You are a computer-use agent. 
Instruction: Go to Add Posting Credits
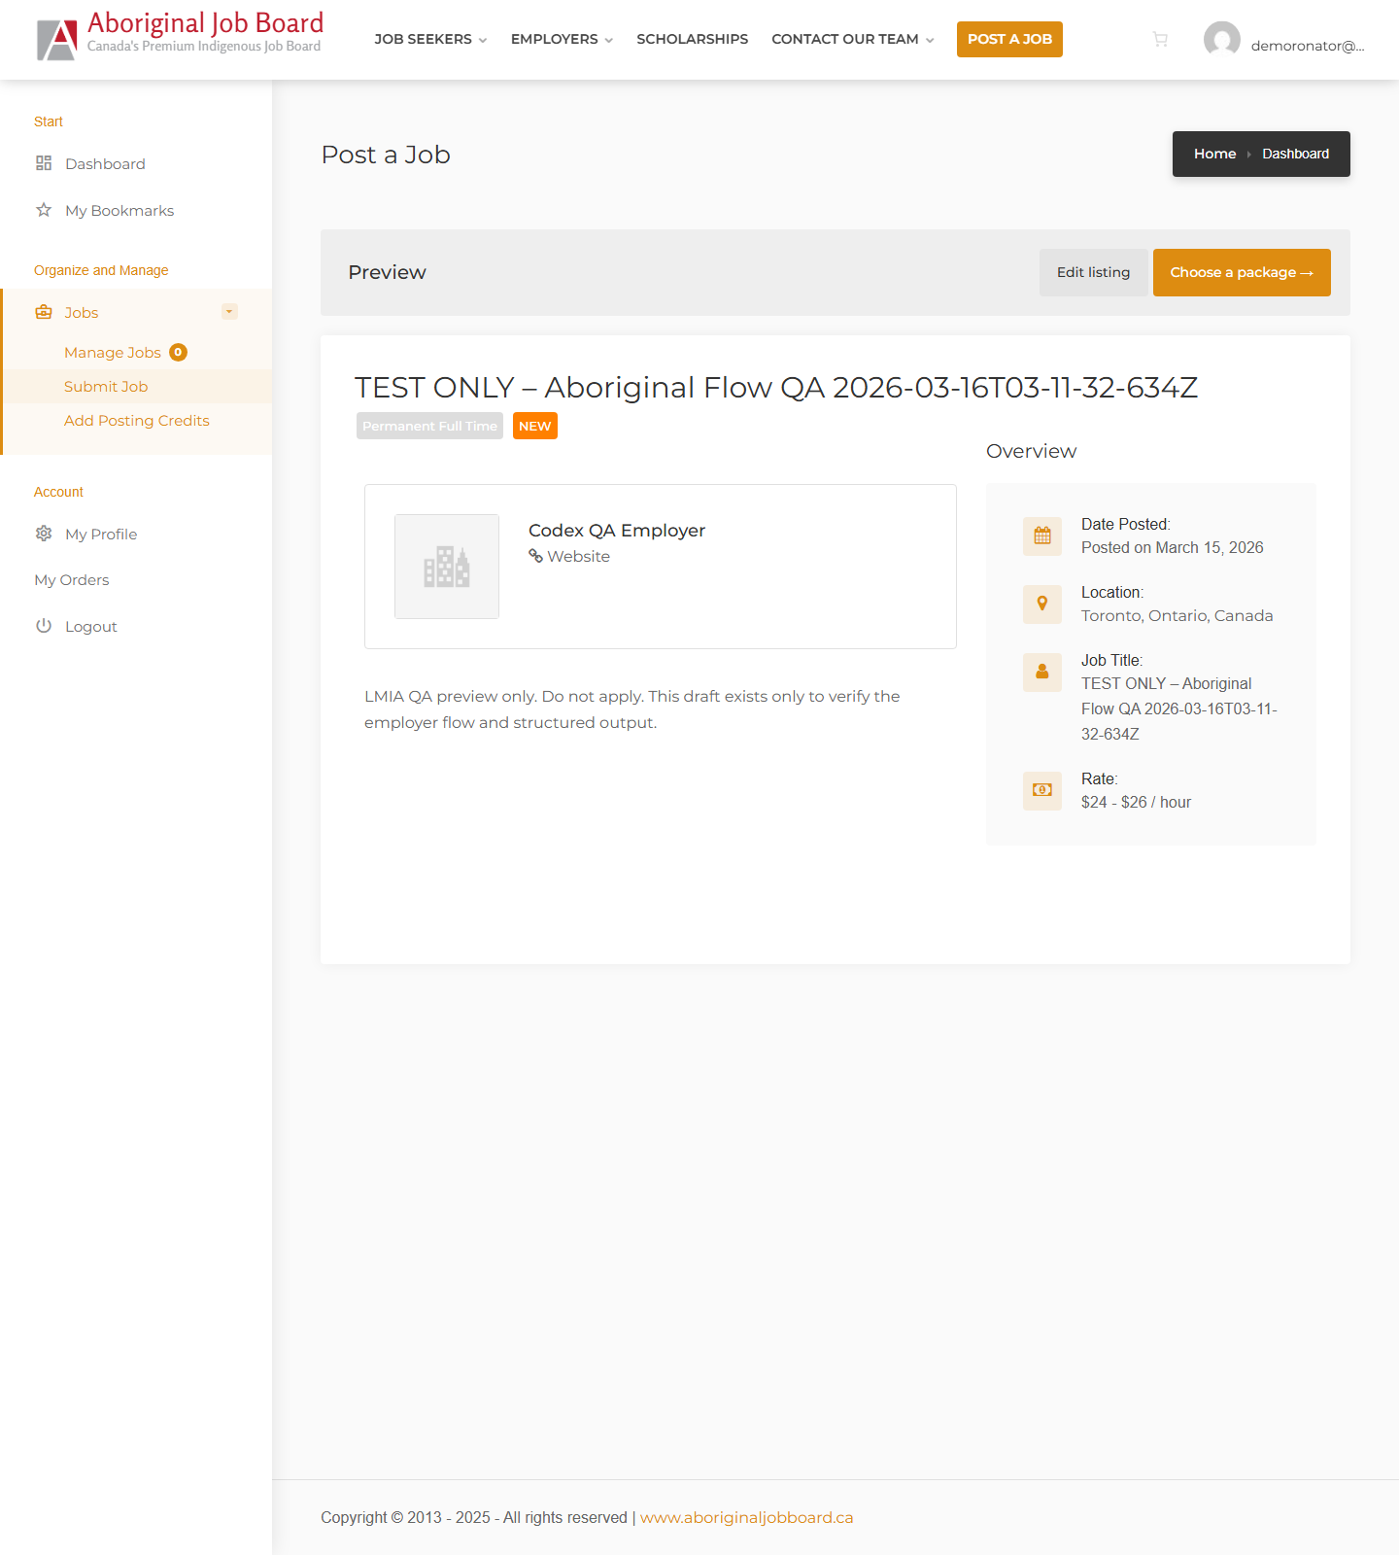[x=137, y=421]
